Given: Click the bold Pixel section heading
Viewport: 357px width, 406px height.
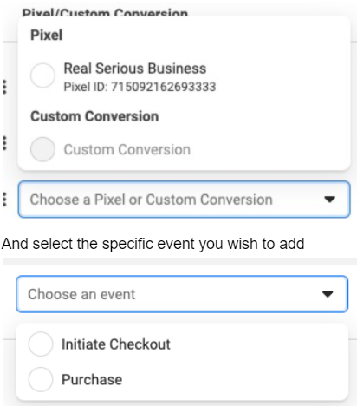Looking at the screenshot, I should (x=46, y=35).
